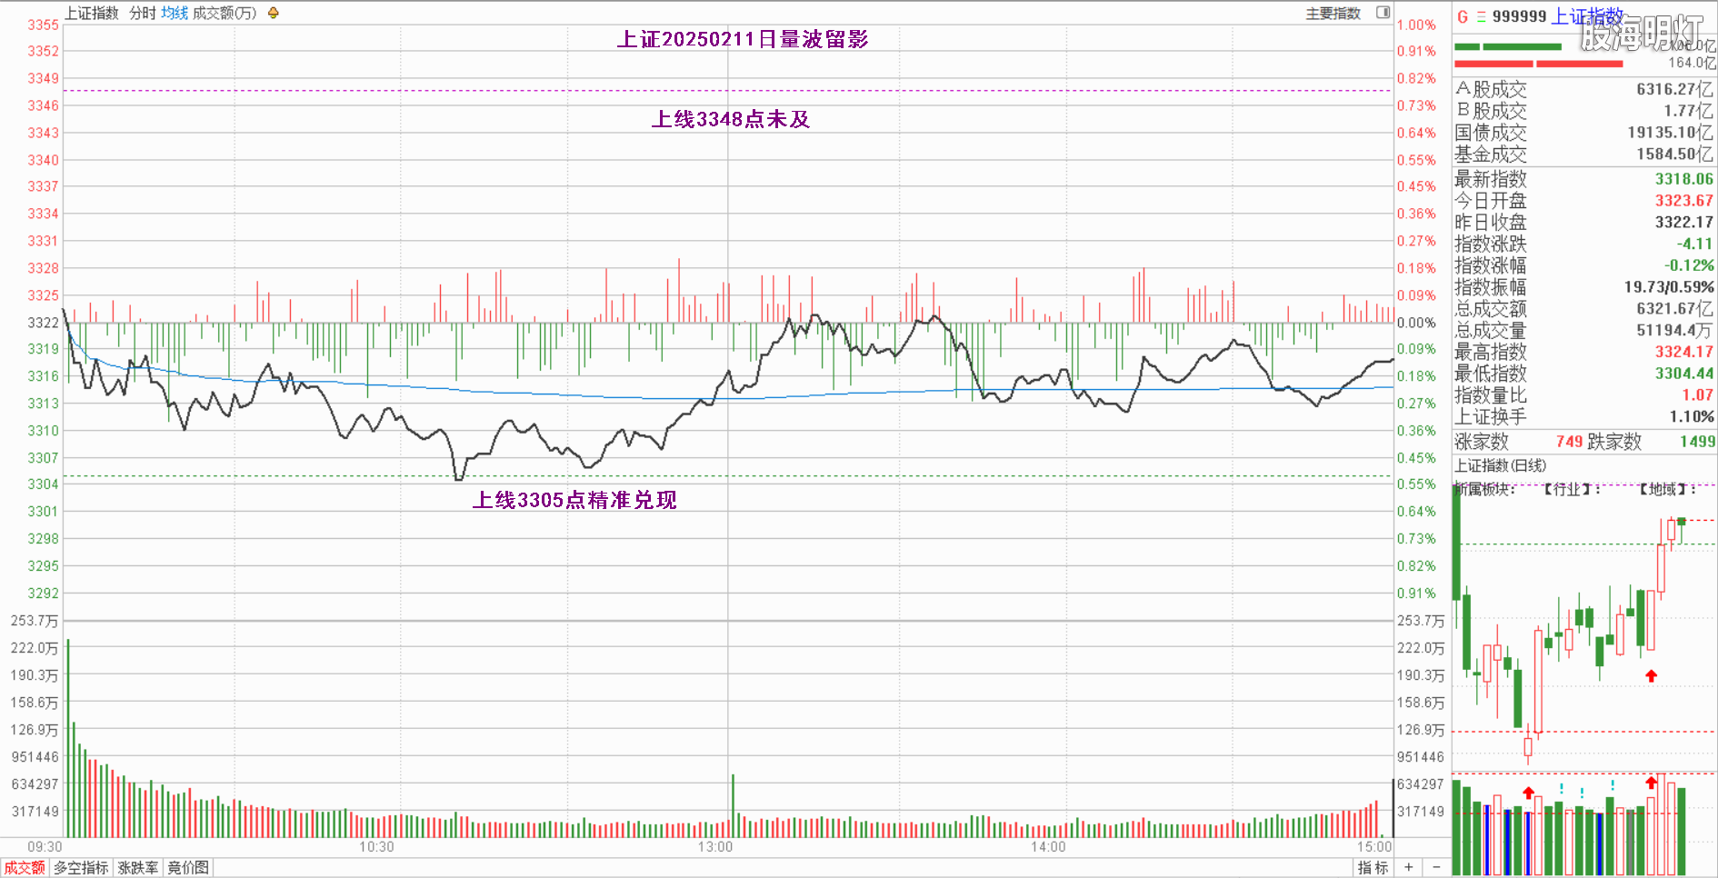Click the 上证指数 link in header
The height and width of the screenshot is (878, 1718).
pos(1587,16)
